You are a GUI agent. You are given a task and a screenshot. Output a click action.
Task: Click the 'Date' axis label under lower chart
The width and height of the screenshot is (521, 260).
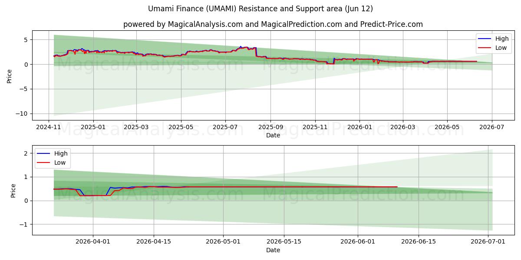tap(273, 250)
